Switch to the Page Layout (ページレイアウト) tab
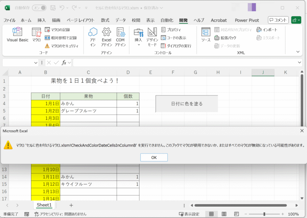The width and height of the screenshot is (307, 218). pos(81,20)
